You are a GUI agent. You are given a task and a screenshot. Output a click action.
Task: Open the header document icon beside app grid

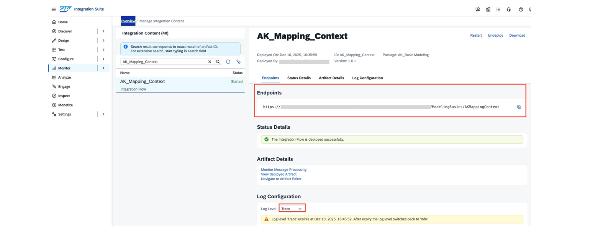pyautogui.click(x=488, y=10)
